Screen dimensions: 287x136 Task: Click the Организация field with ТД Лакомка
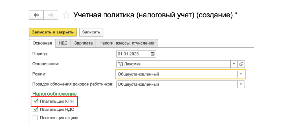pyautogui.click(x=173, y=64)
